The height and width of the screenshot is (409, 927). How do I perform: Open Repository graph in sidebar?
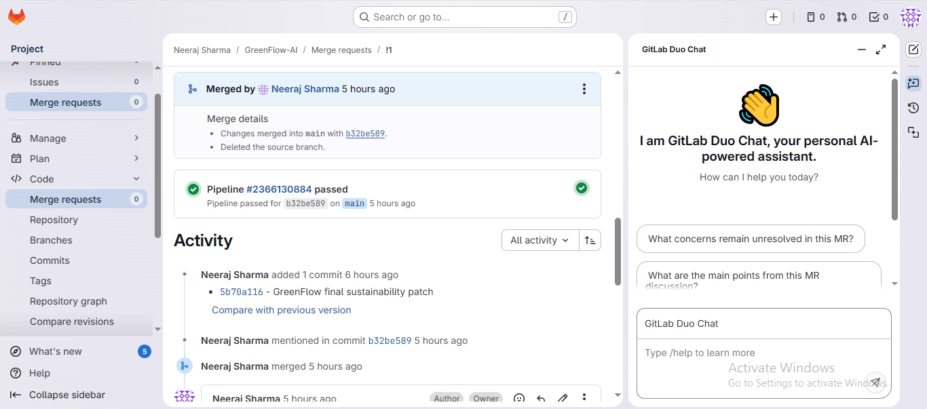pyautogui.click(x=76, y=301)
